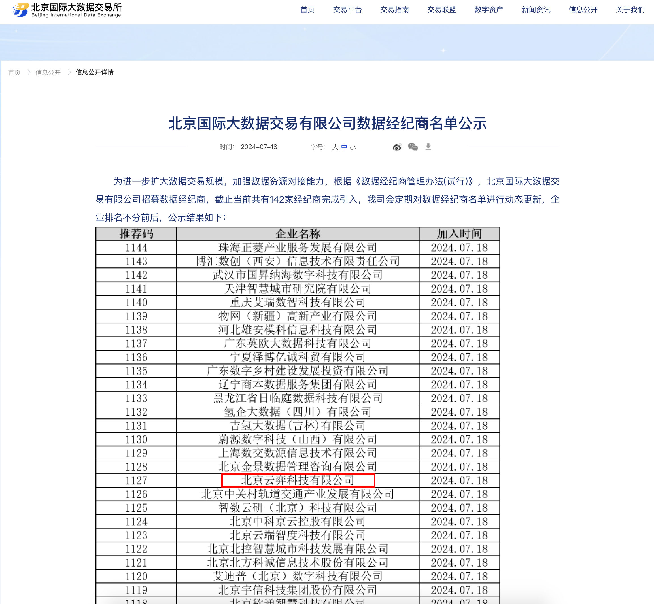This screenshot has width=654, height=604.
Task: Set font size to 小
Action: [353, 147]
